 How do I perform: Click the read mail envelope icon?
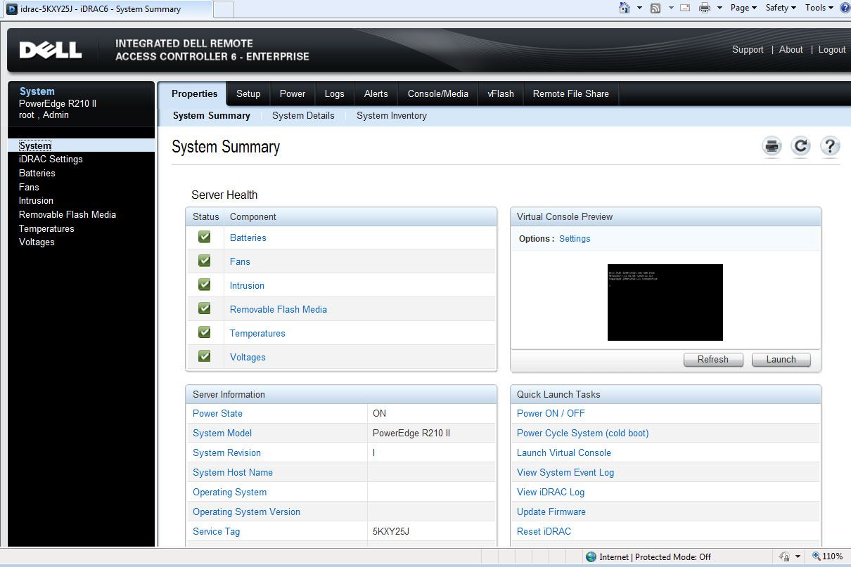pos(684,8)
